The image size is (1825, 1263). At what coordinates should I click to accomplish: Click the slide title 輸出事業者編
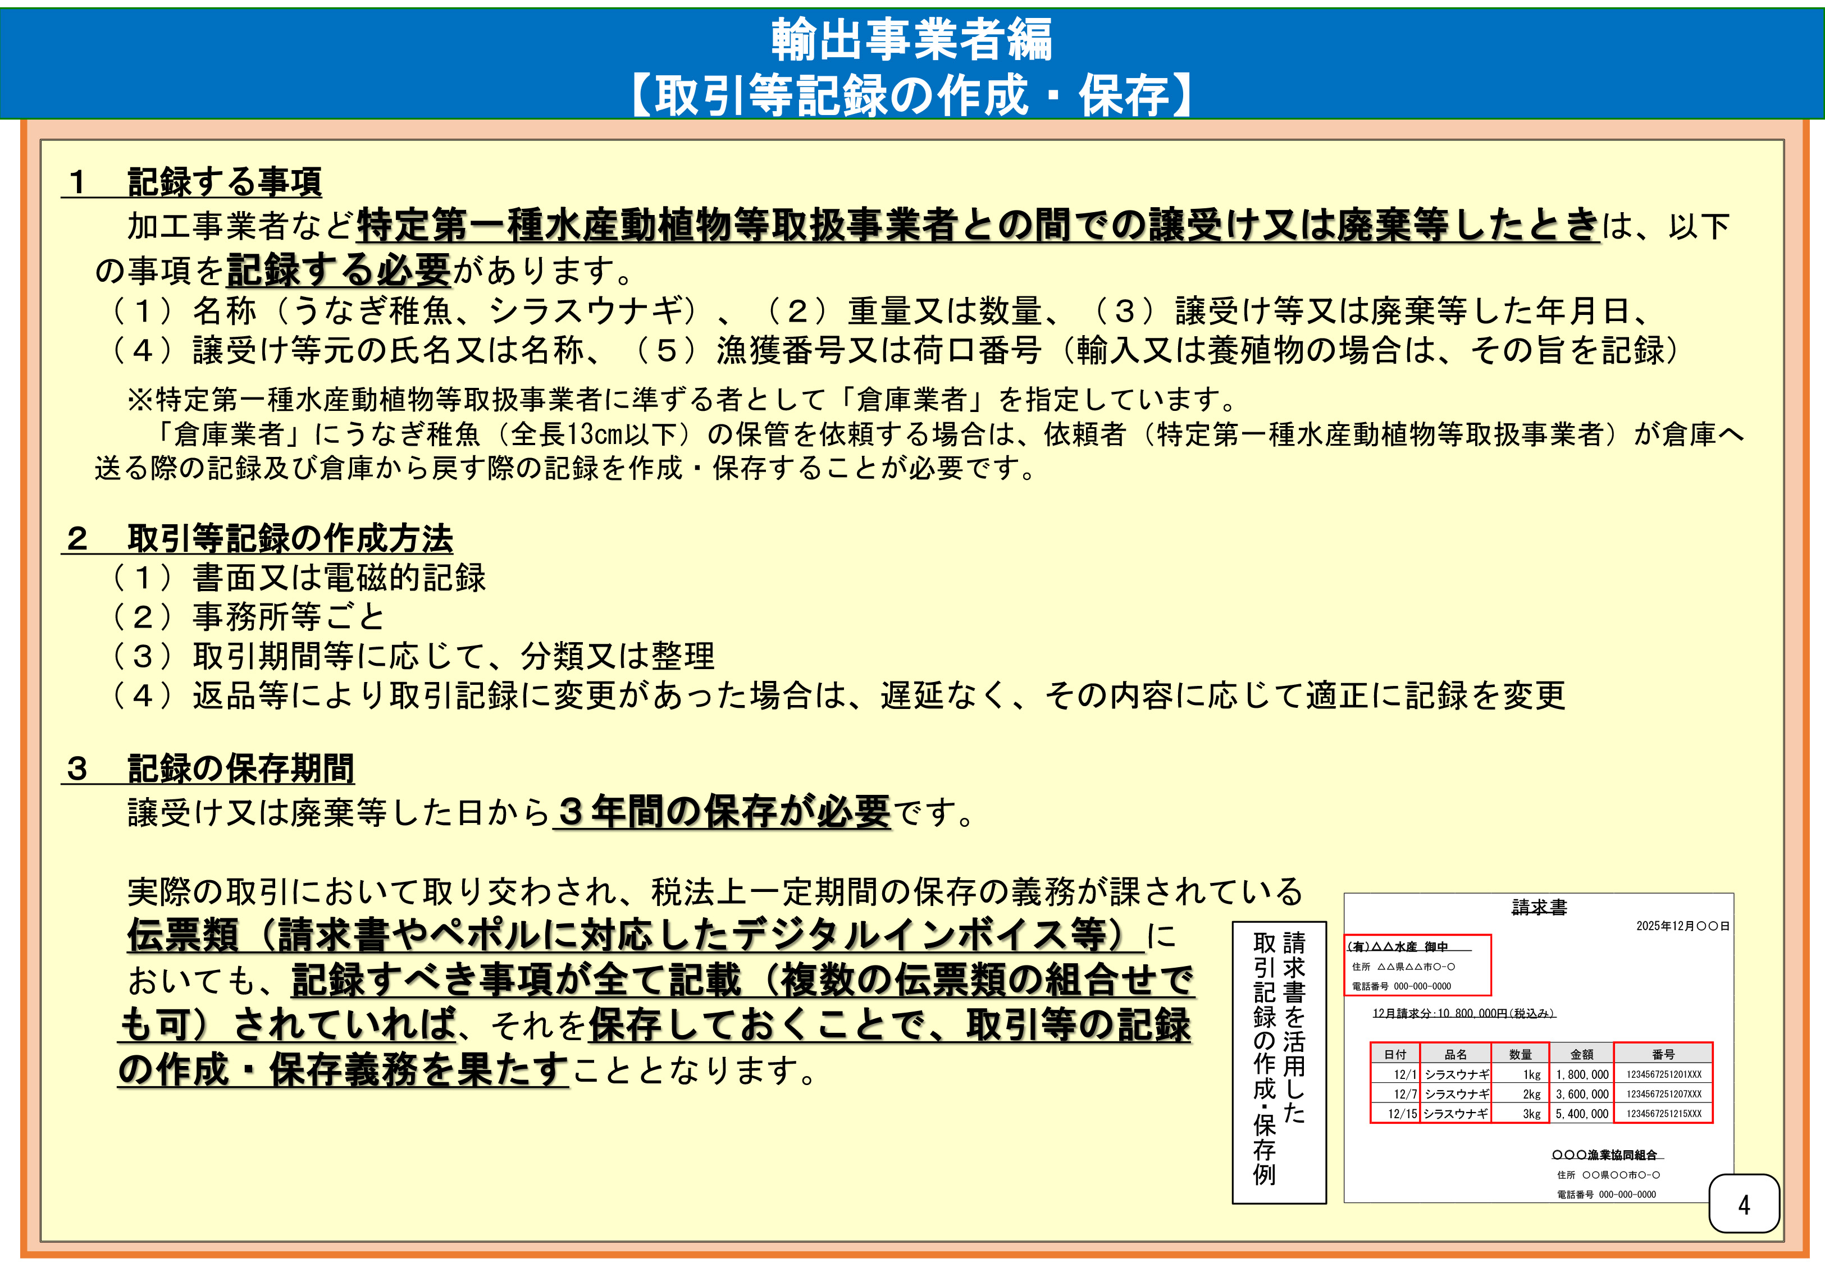click(912, 39)
